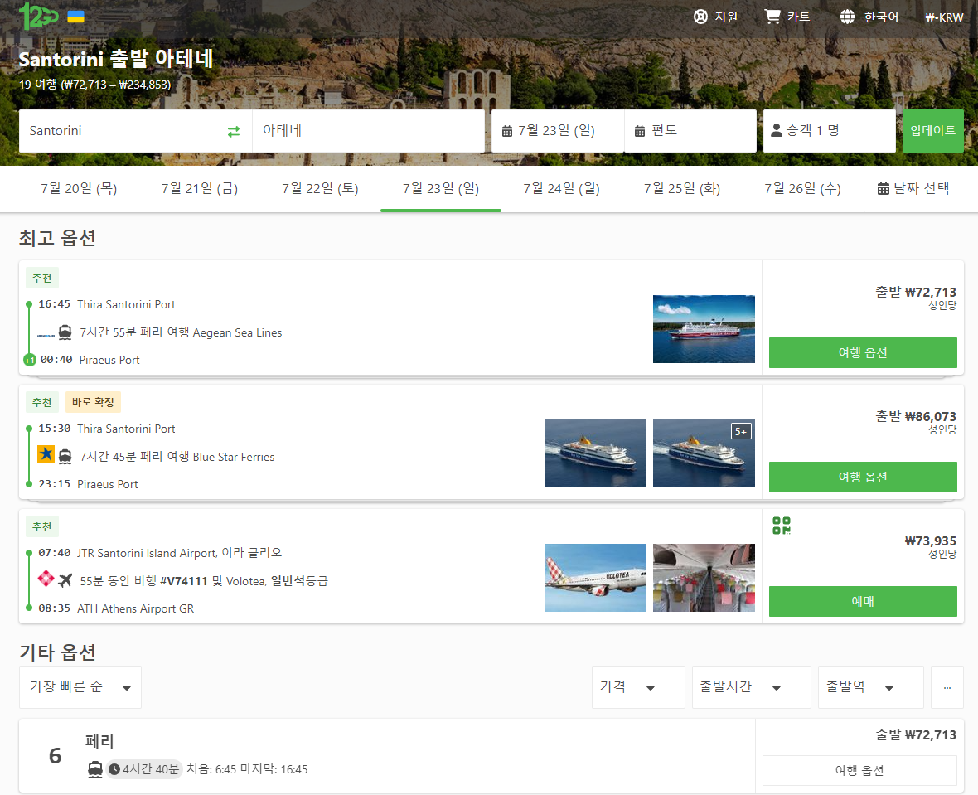Click 예매 for the Volotea flight

863,601
